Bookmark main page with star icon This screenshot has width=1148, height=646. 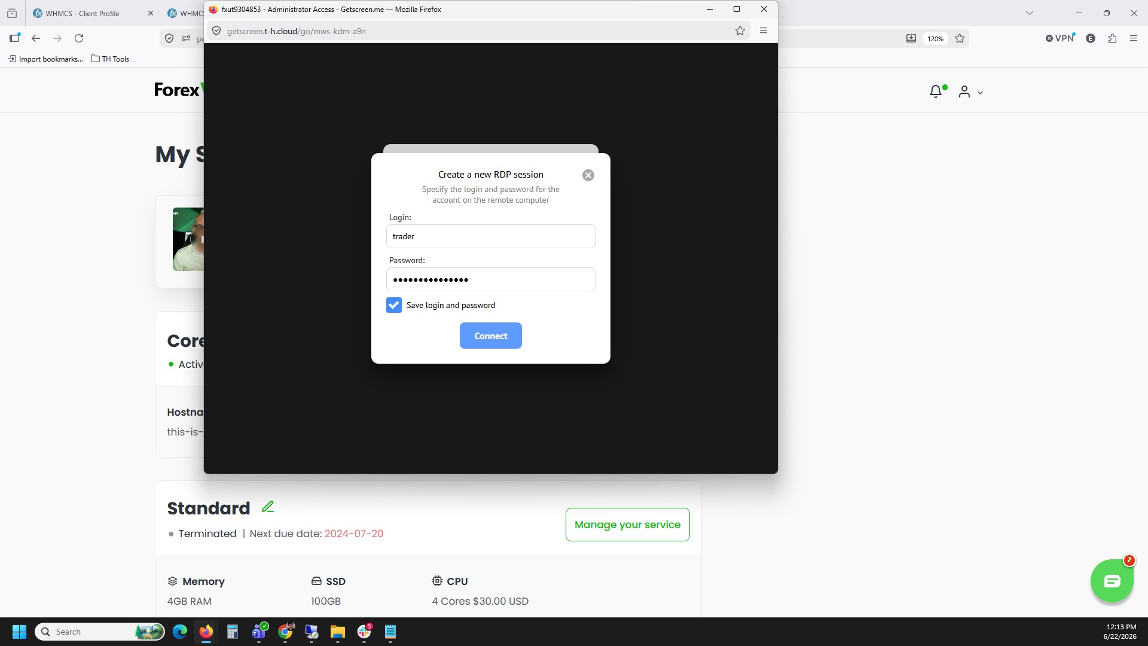960,38
